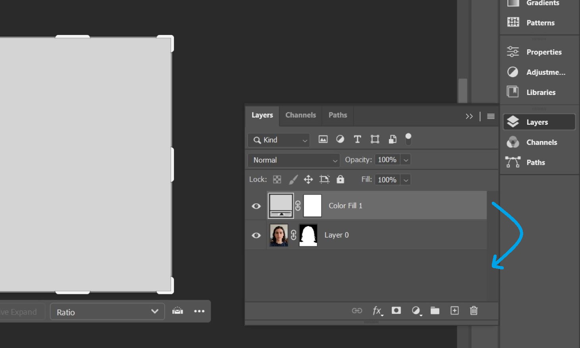The height and width of the screenshot is (348, 580).
Task: Hide the Color Fill 1 layer
Action: pyautogui.click(x=256, y=205)
